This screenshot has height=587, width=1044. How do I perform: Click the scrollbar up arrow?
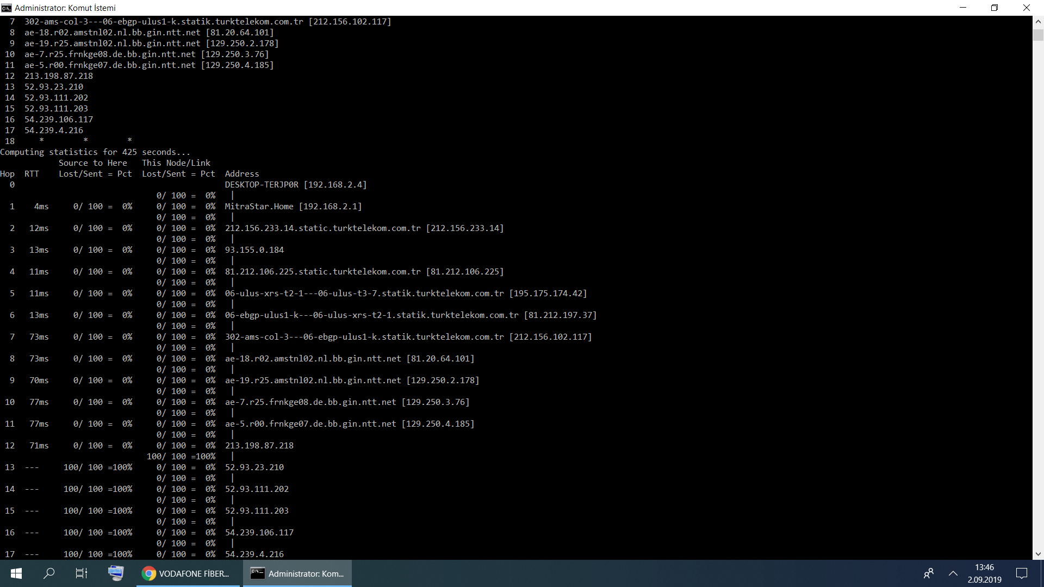tap(1038, 22)
